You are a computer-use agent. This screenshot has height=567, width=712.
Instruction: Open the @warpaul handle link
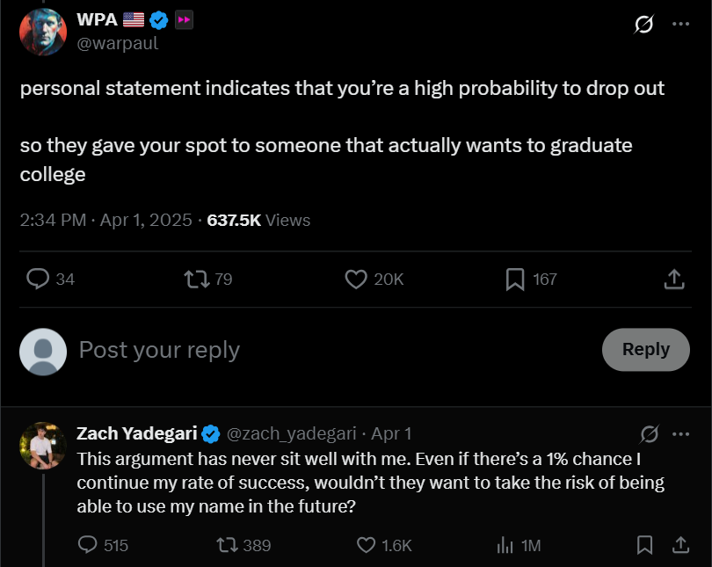pos(118,43)
